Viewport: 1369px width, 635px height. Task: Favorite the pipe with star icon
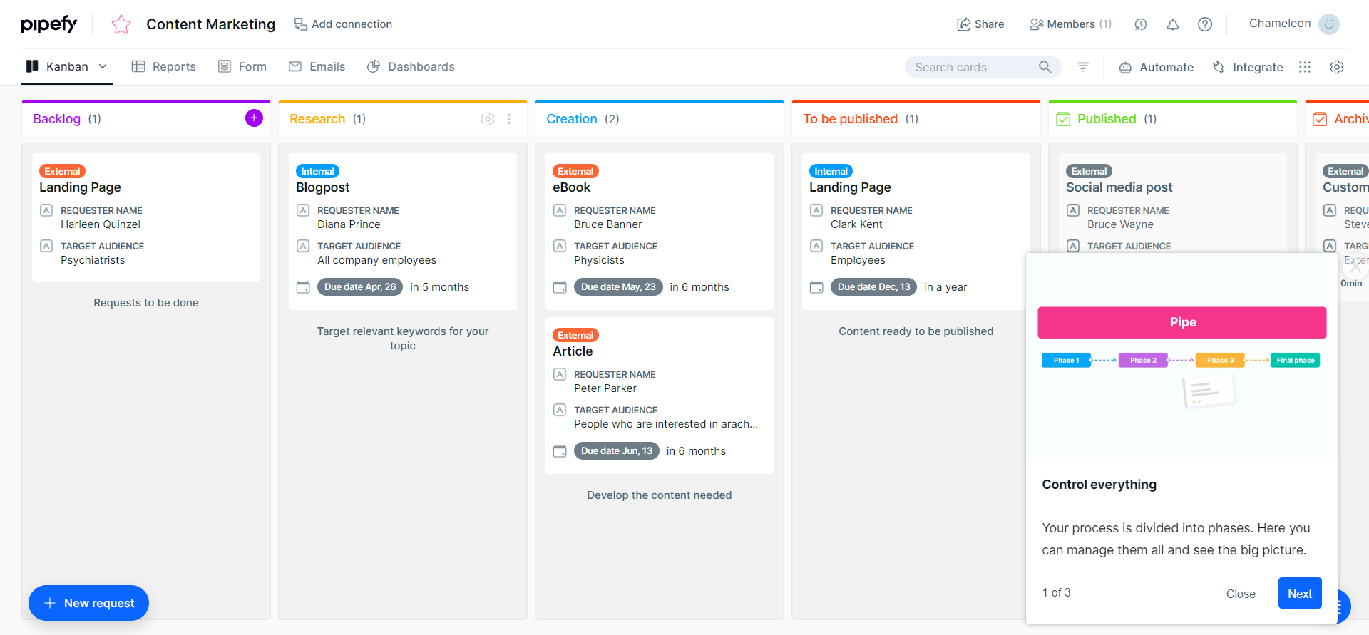pos(121,24)
